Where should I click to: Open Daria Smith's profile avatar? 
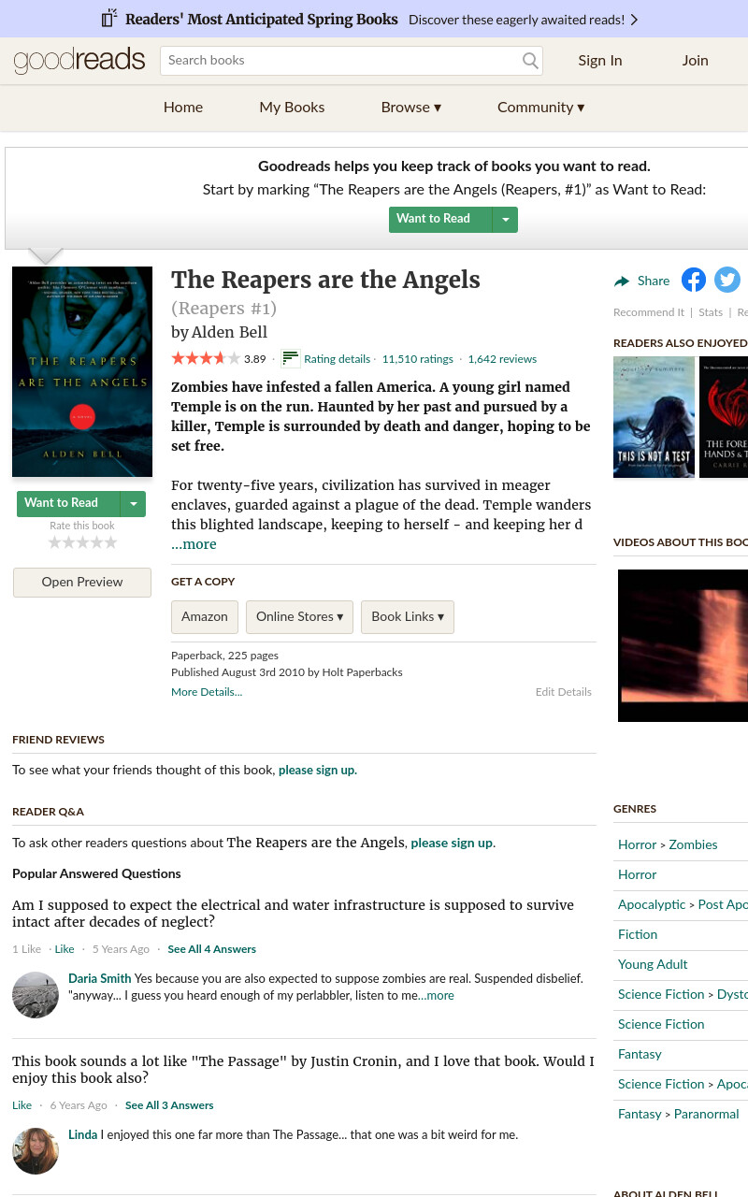(x=36, y=995)
